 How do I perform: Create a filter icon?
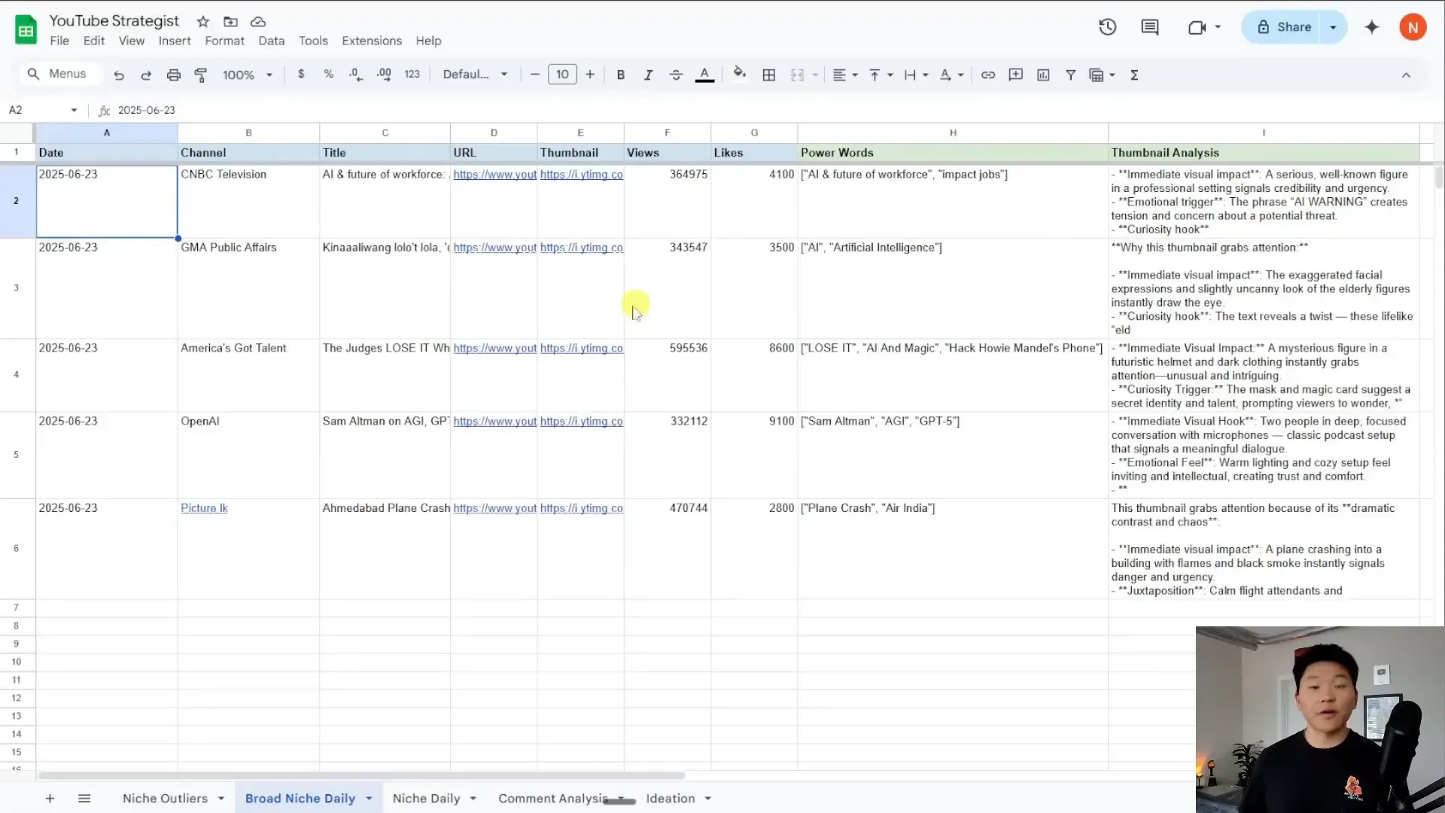(x=1070, y=75)
